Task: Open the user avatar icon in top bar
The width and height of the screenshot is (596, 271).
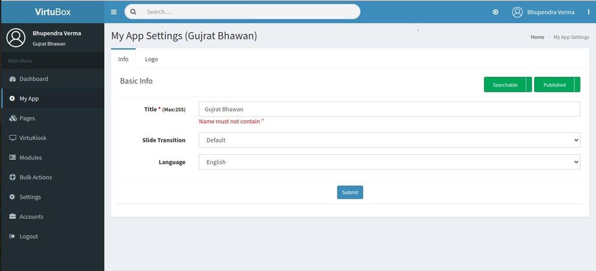Action: [517, 12]
